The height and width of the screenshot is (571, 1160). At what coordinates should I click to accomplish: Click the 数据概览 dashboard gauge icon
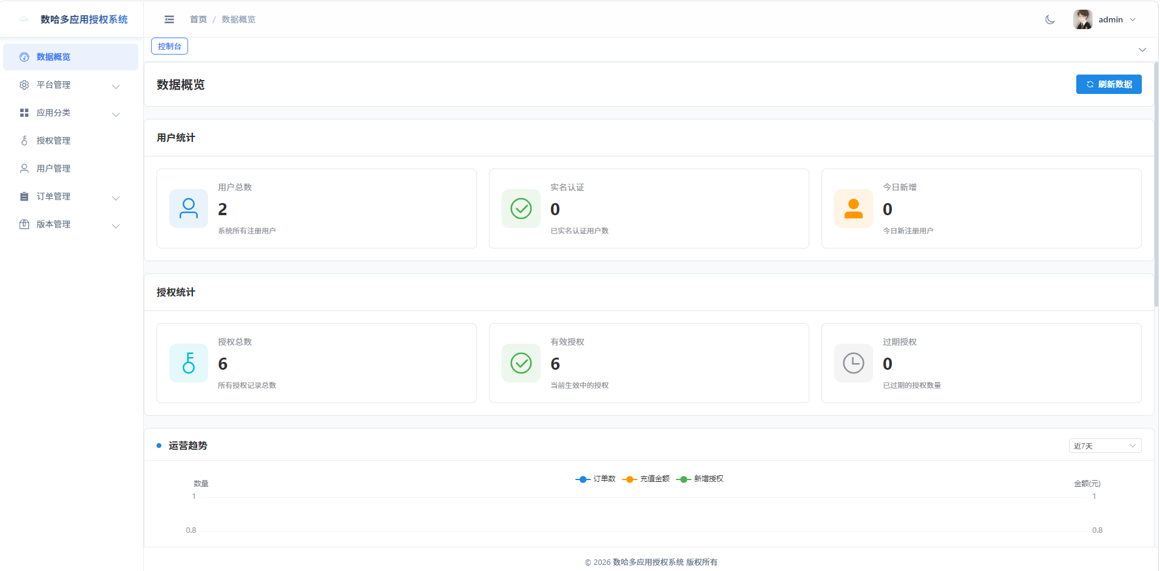pos(24,57)
